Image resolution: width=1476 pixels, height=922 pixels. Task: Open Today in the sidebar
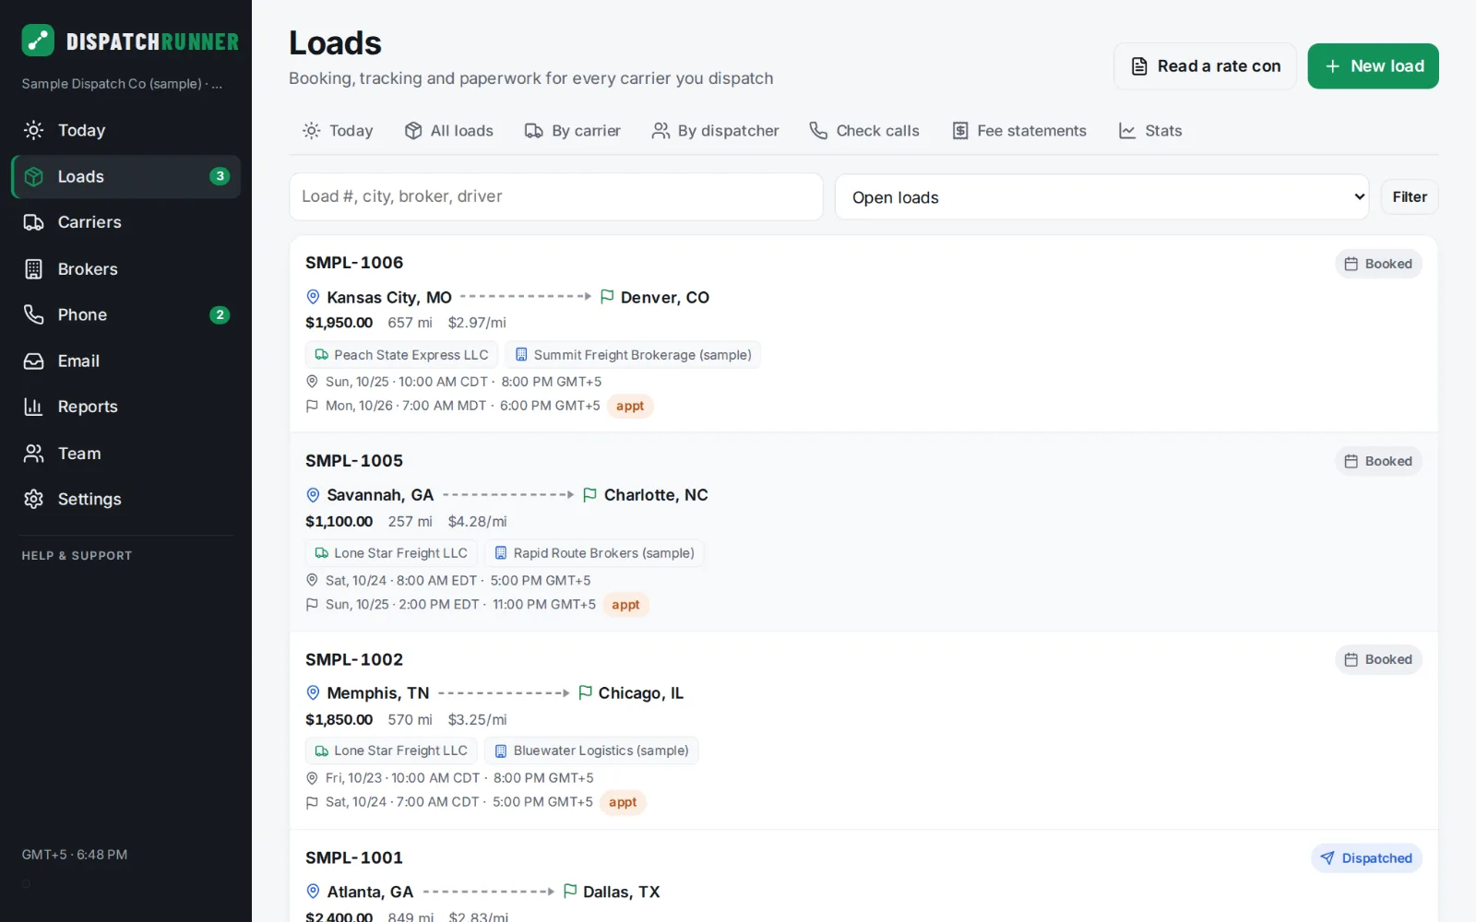coord(125,130)
